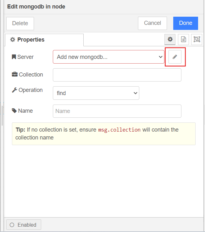
Task: Focus the Name input field
Action: 117,111
